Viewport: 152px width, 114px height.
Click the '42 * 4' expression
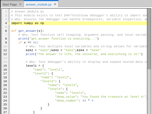[88, 101]
